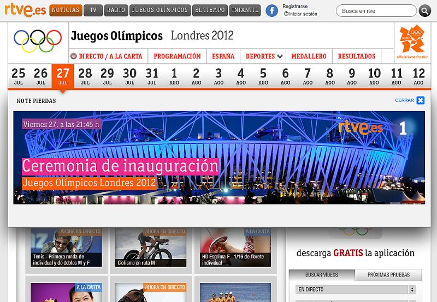The width and height of the screenshot is (437, 302).
Task: Select the Buscar Vídeos tab
Action: [x=322, y=275]
